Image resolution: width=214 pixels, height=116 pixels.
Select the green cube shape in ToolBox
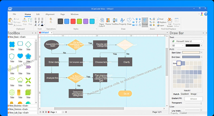click(28, 92)
